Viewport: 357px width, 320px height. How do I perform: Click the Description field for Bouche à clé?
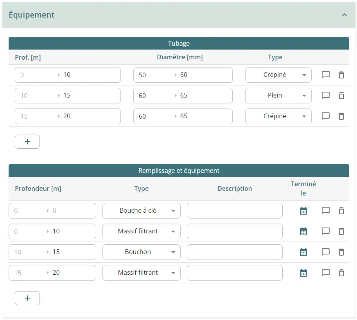coord(234,211)
